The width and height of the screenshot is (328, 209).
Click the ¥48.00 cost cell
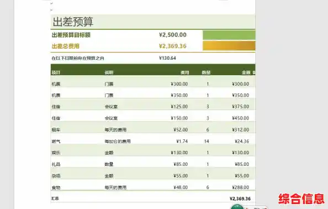pos(181,187)
